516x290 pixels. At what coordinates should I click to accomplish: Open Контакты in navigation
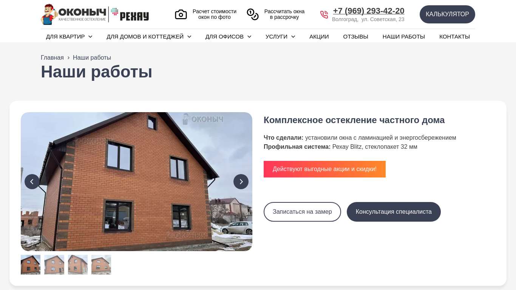[454, 37]
